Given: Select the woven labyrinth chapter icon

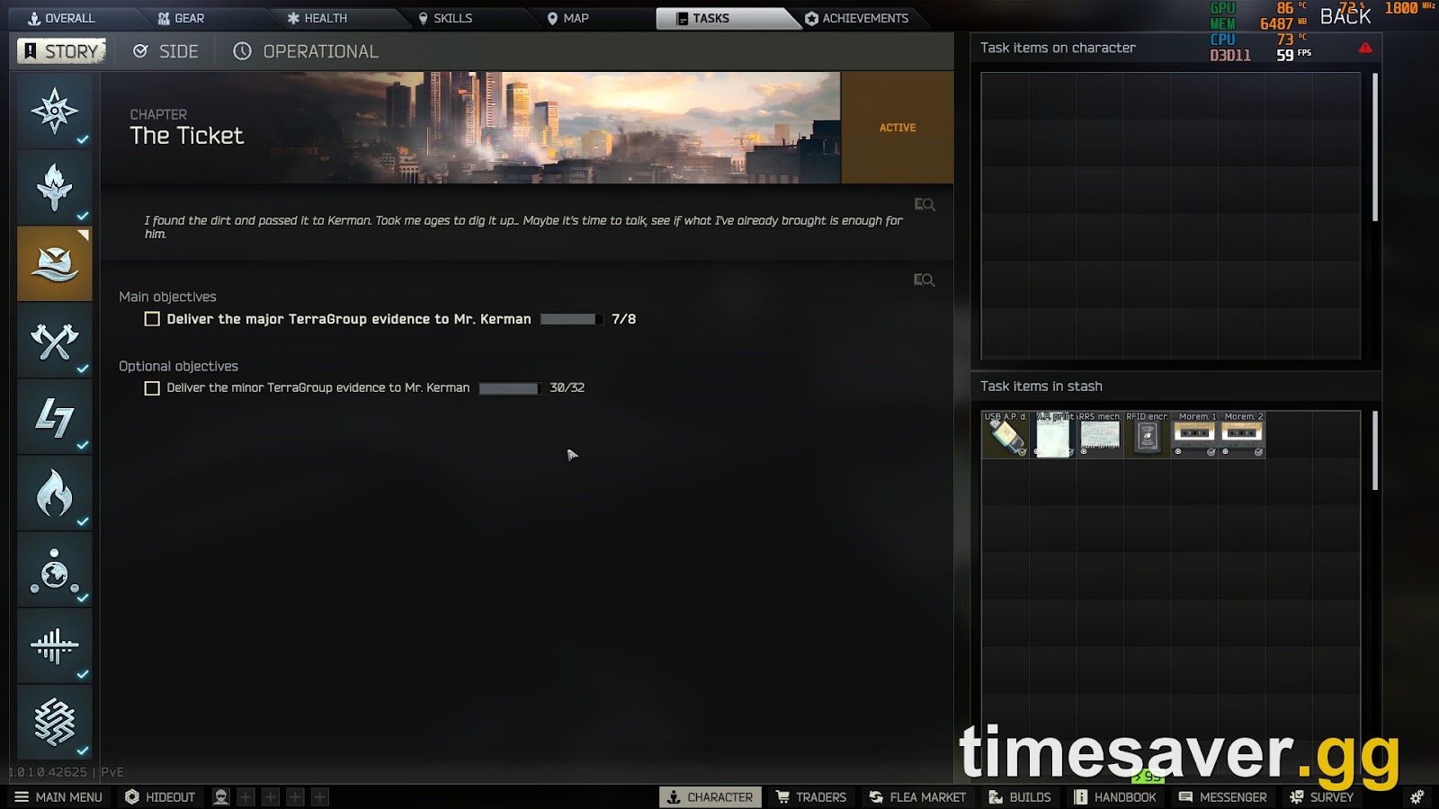Looking at the screenshot, I should [x=55, y=723].
